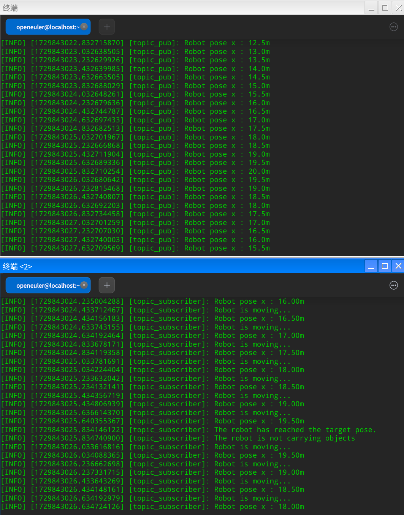Maximize the top 终端 window
Image resolution: width=404 pixels, height=515 pixels.
(385, 8)
